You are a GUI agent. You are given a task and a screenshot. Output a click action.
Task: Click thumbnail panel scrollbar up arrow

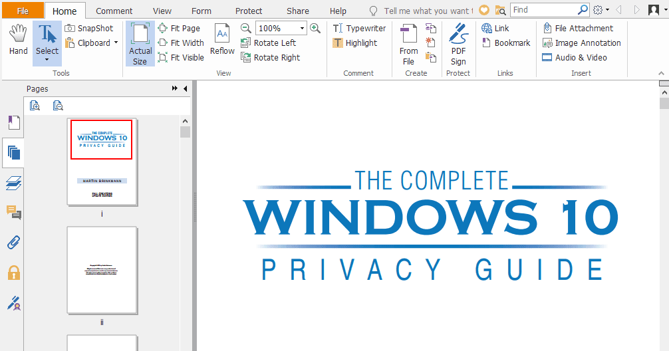[x=185, y=121]
